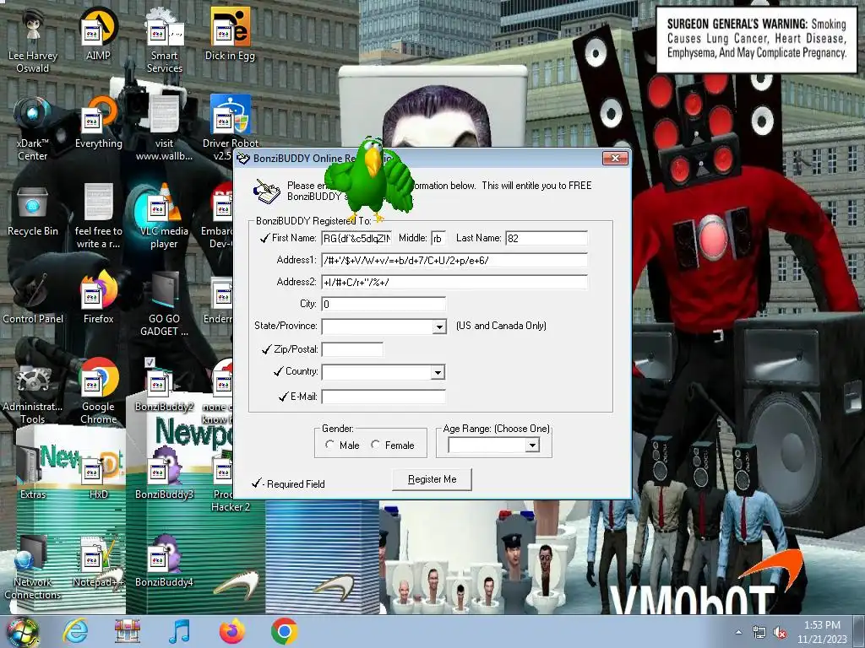Launch the HxD hex editor shortcut

98,472
